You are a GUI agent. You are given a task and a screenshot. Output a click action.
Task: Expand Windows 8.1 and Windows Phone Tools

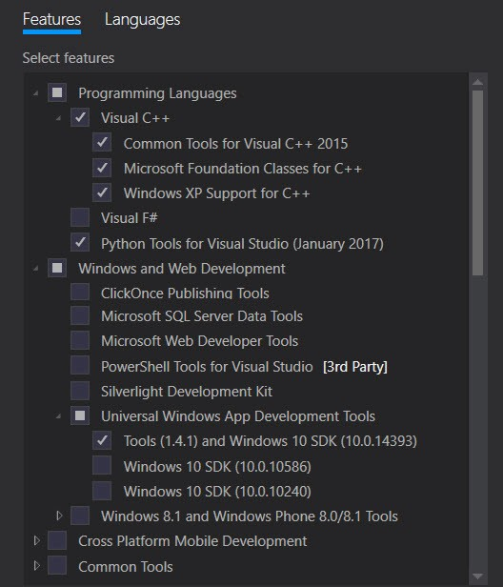(59, 516)
